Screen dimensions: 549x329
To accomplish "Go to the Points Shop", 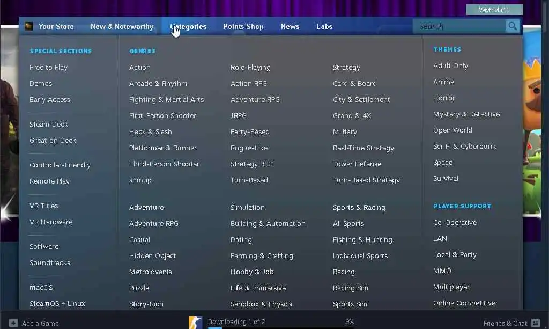I will pos(243,27).
